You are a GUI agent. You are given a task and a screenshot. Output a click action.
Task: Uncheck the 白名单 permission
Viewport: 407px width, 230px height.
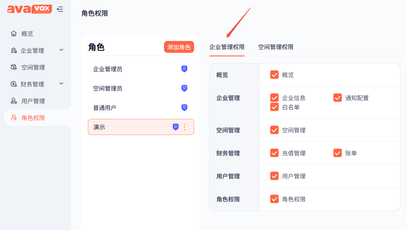pos(274,107)
